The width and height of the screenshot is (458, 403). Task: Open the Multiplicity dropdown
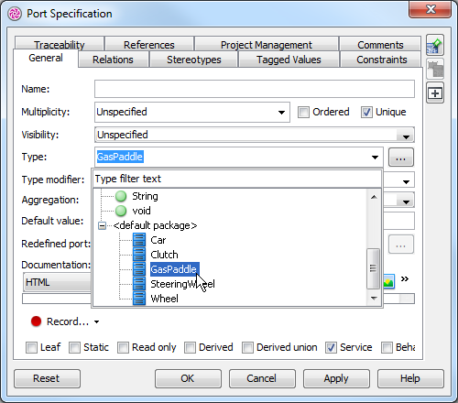click(x=281, y=113)
